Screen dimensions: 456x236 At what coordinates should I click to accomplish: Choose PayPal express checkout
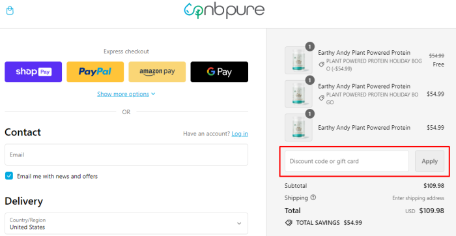[x=95, y=72]
